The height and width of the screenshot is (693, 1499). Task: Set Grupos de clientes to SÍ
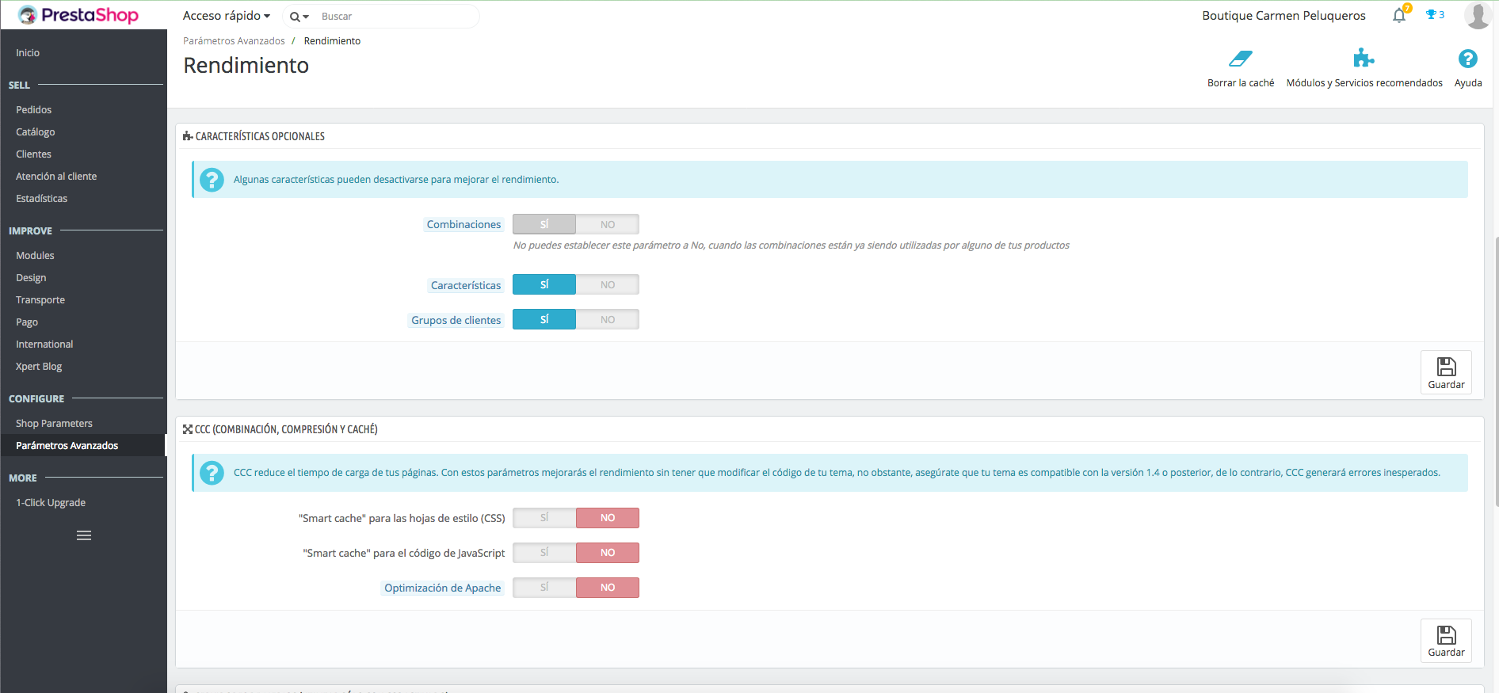click(544, 319)
